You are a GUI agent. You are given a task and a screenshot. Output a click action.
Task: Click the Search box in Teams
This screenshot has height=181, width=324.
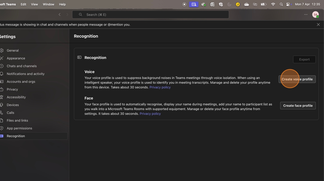click(150, 15)
